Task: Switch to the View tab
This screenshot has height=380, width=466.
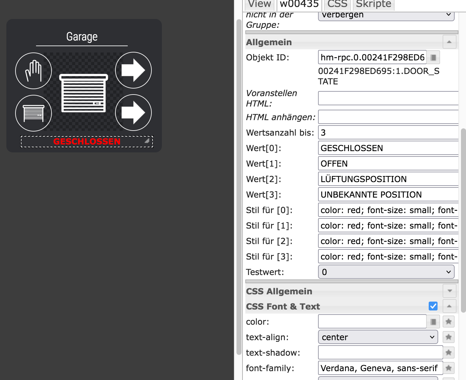Action: click(x=260, y=4)
